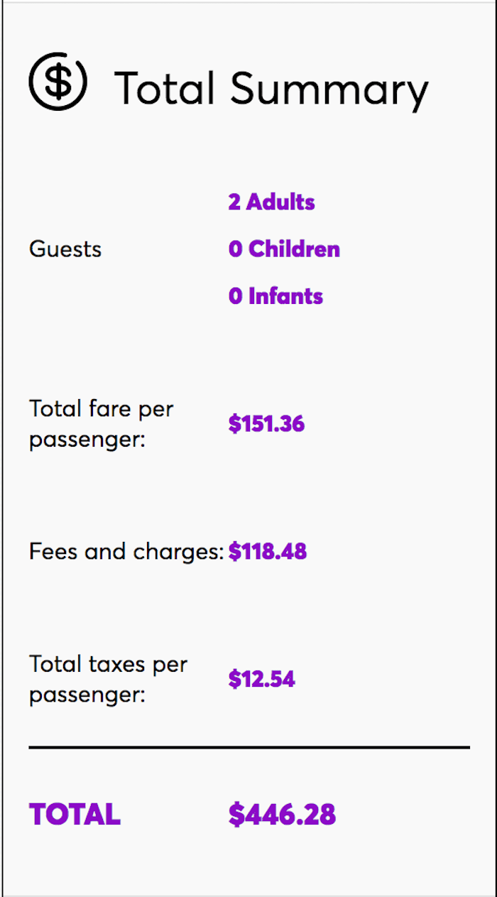This screenshot has width=497, height=897.
Task: Click the Total taxes per passenger label
Action: pyautogui.click(x=108, y=680)
